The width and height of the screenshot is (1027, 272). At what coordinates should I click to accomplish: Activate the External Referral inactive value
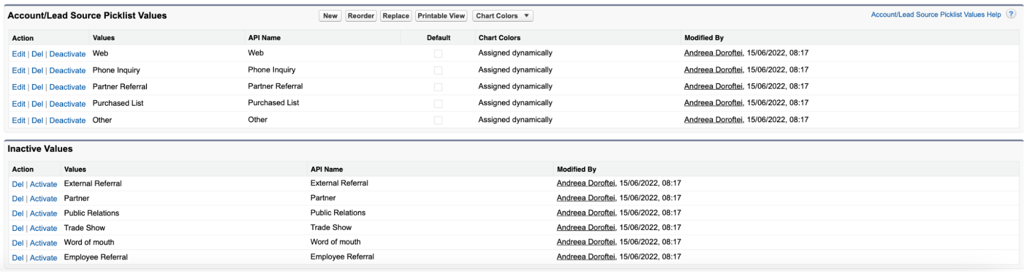point(43,184)
